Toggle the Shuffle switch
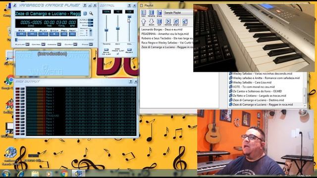This screenshot has width=317, height=178. pyautogui.click(x=91, y=23)
